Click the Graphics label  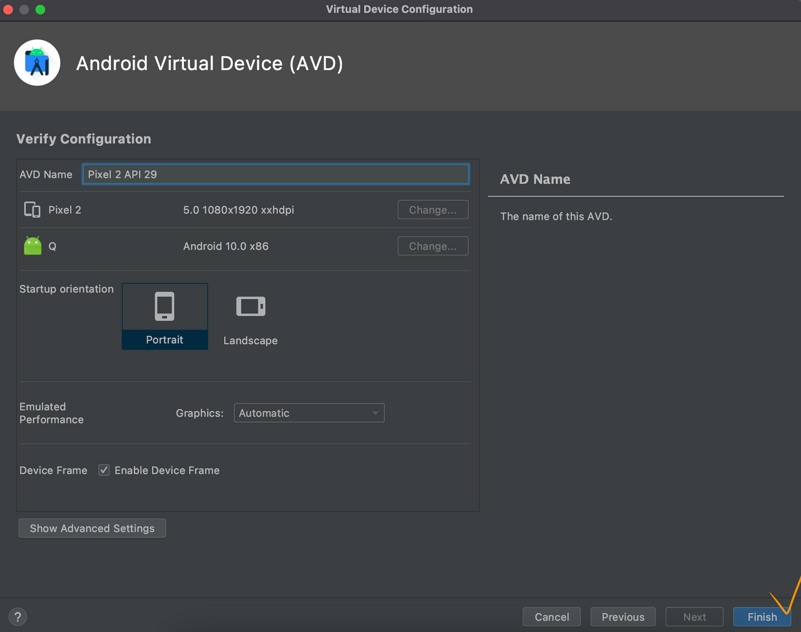point(200,413)
